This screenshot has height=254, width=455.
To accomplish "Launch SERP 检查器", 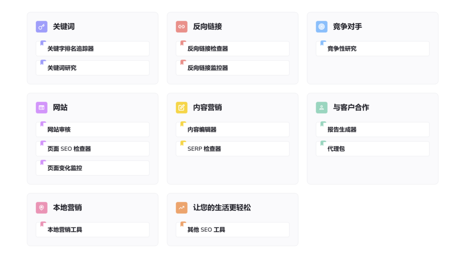I will click(233, 149).
